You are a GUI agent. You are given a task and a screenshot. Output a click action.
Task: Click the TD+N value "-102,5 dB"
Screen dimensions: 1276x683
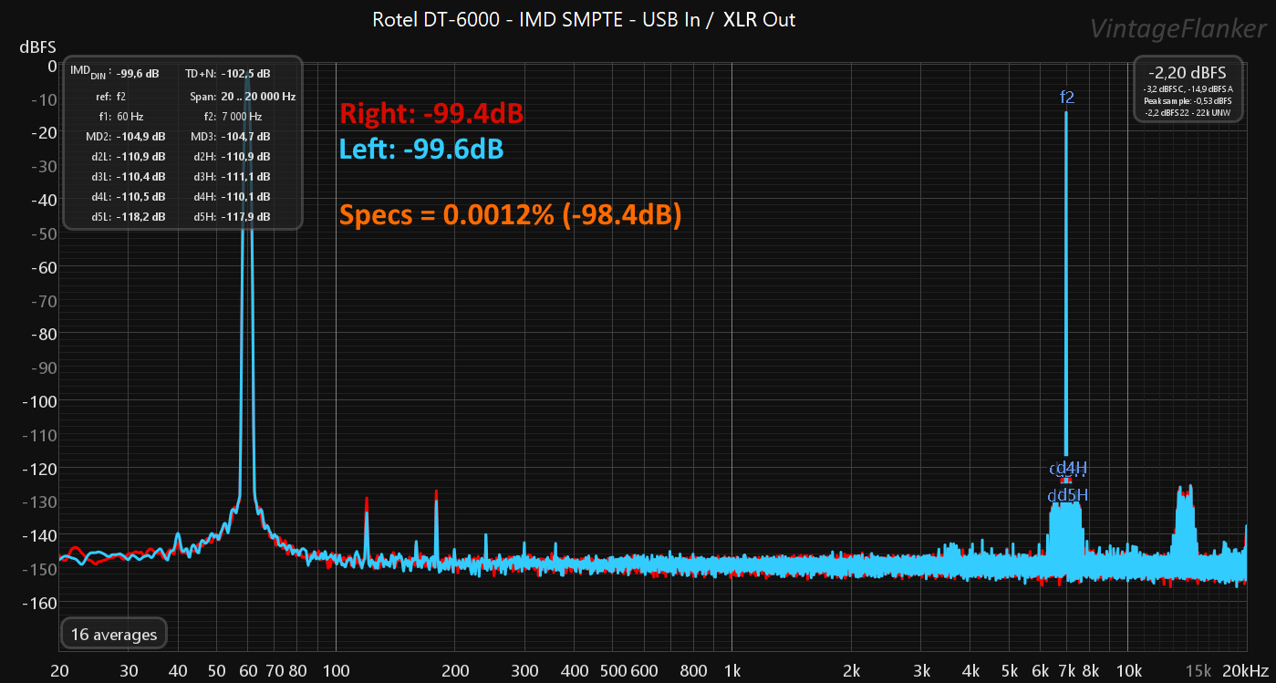point(245,73)
